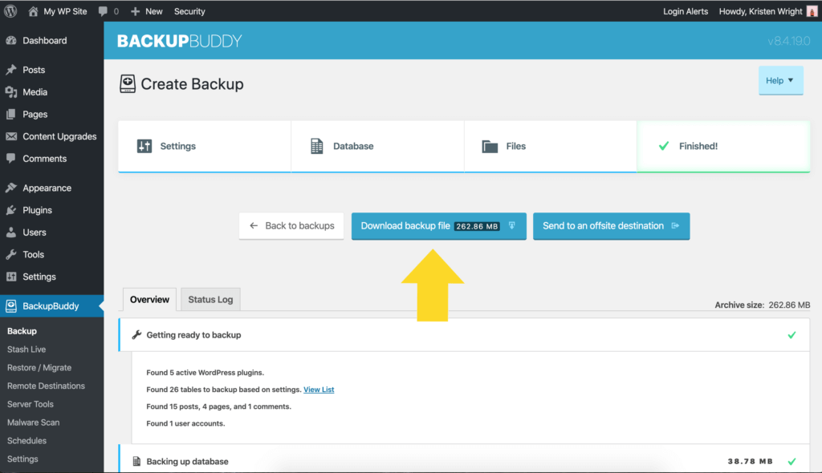Click the document icon beside Backing up database

(x=136, y=462)
